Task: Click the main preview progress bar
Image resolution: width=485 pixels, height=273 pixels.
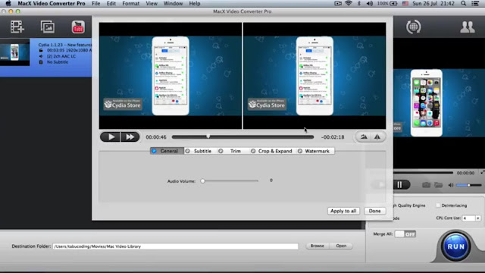Action: [x=423, y=172]
